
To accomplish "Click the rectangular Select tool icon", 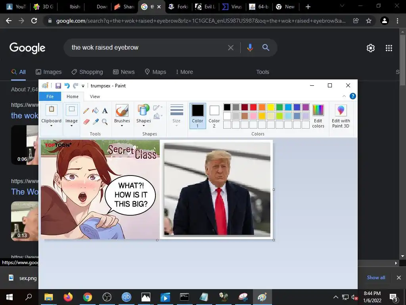I will pos(71,110).
